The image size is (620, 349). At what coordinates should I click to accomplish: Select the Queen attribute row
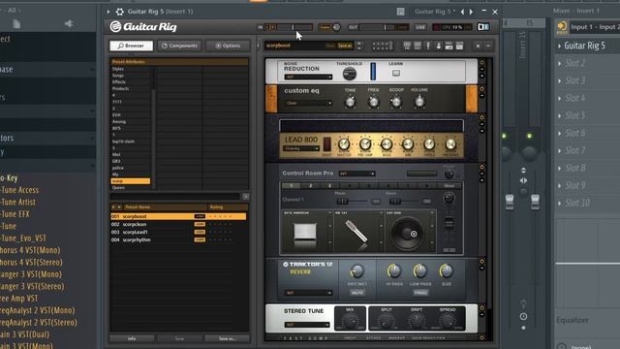131,187
